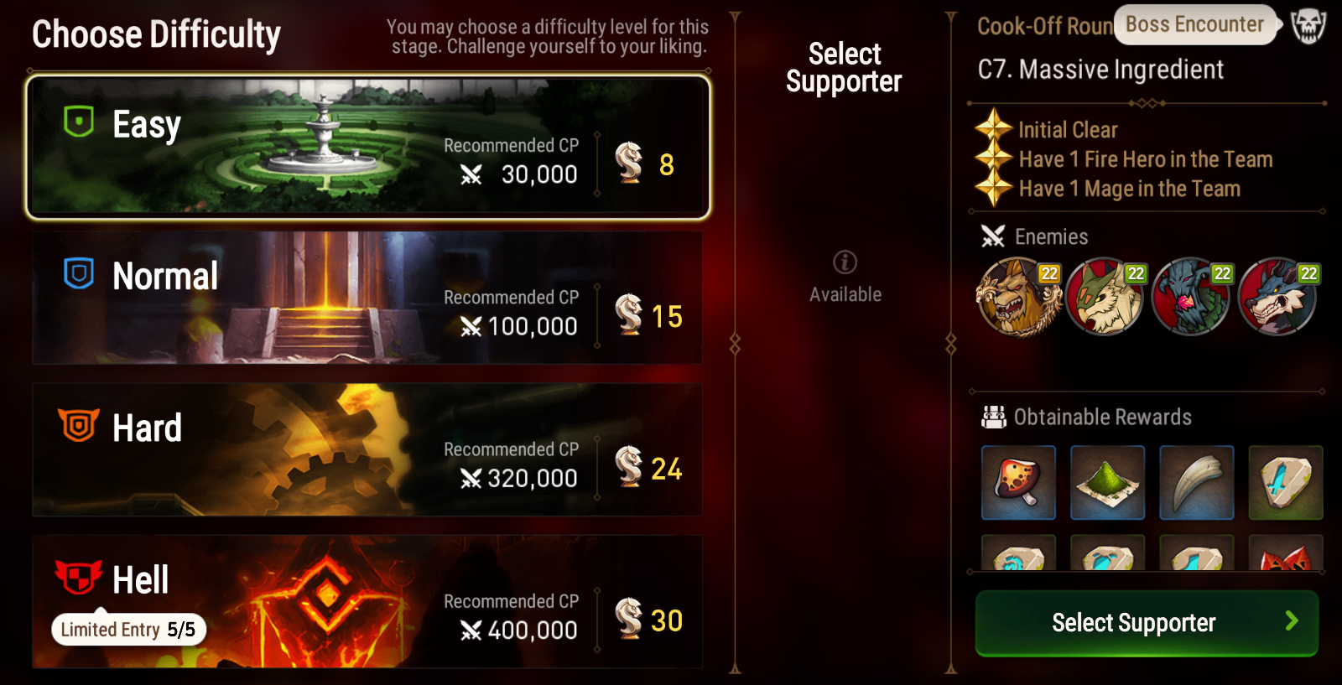Select the blue werewolf enemy portrait
1342x685 pixels.
click(x=1278, y=297)
